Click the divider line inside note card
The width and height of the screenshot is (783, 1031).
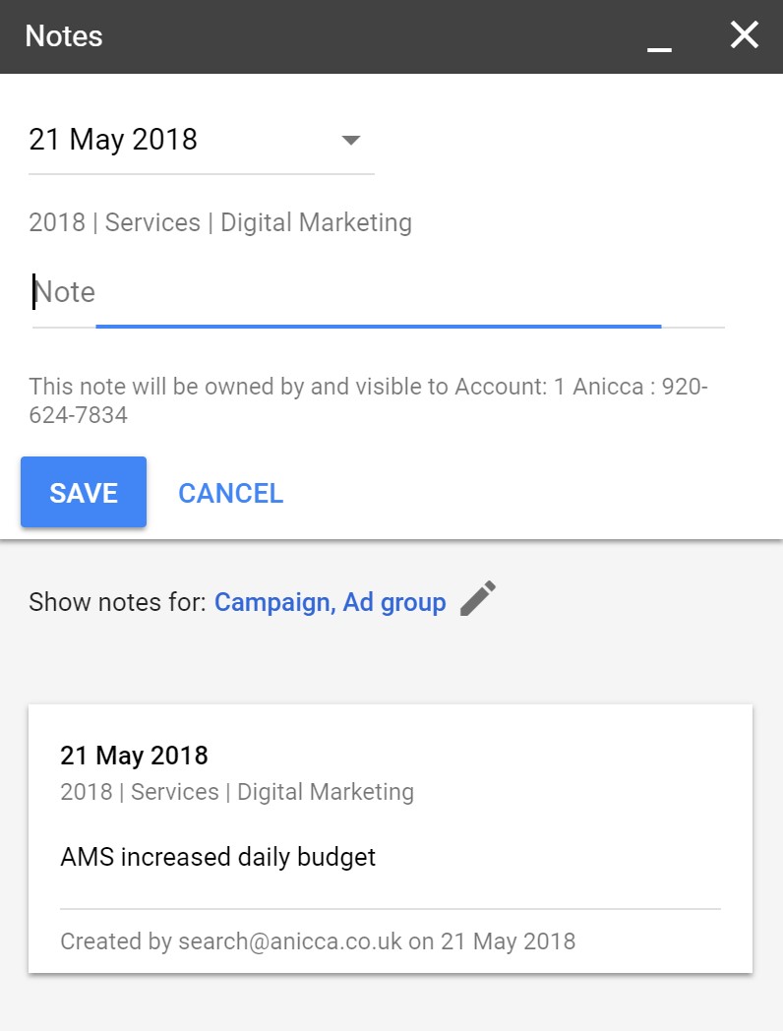[x=391, y=909]
